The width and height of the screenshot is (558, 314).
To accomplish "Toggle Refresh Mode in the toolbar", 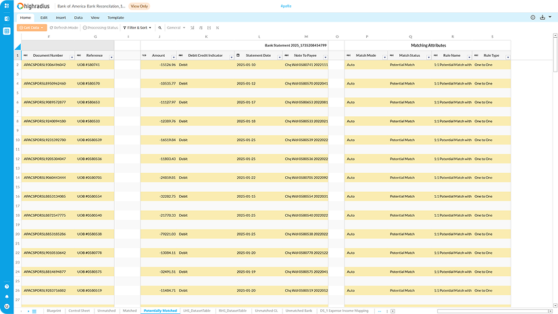I will click(x=64, y=28).
